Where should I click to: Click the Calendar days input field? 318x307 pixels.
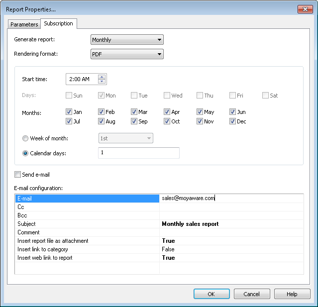(138, 153)
